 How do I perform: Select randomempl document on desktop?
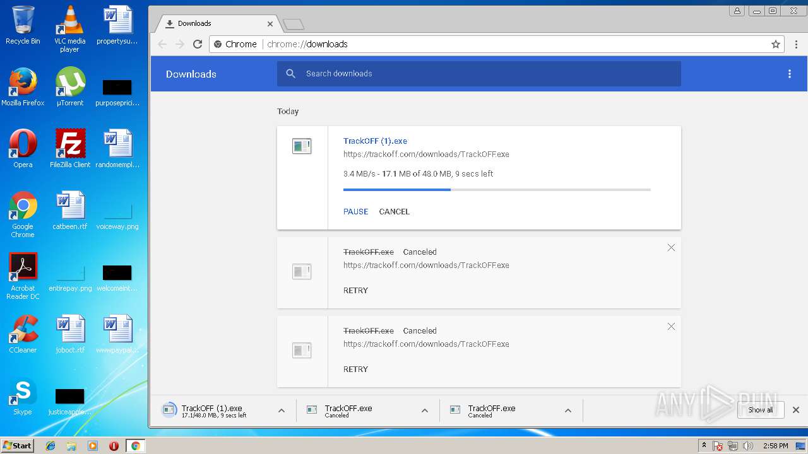click(117, 149)
